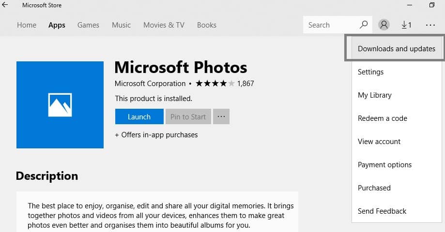445x232 pixels.
Task: Click the Microsoft Photos title
Action: [x=181, y=67]
